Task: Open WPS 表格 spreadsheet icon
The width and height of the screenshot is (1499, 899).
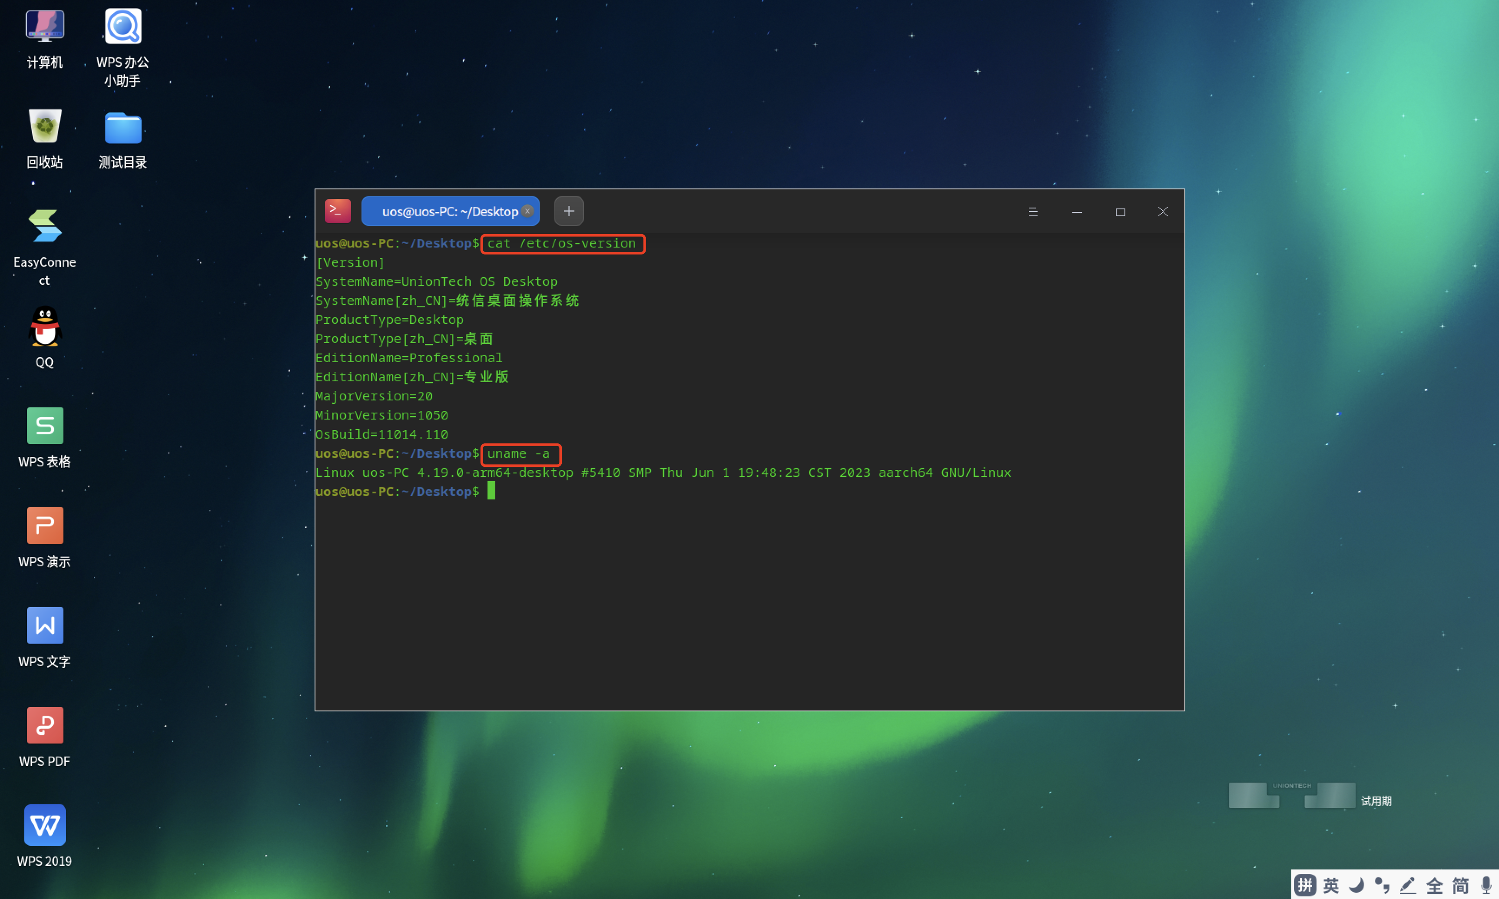Action: pyautogui.click(x=45, y=426)
